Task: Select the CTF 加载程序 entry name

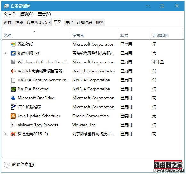Action: click(x=29, y=107)
